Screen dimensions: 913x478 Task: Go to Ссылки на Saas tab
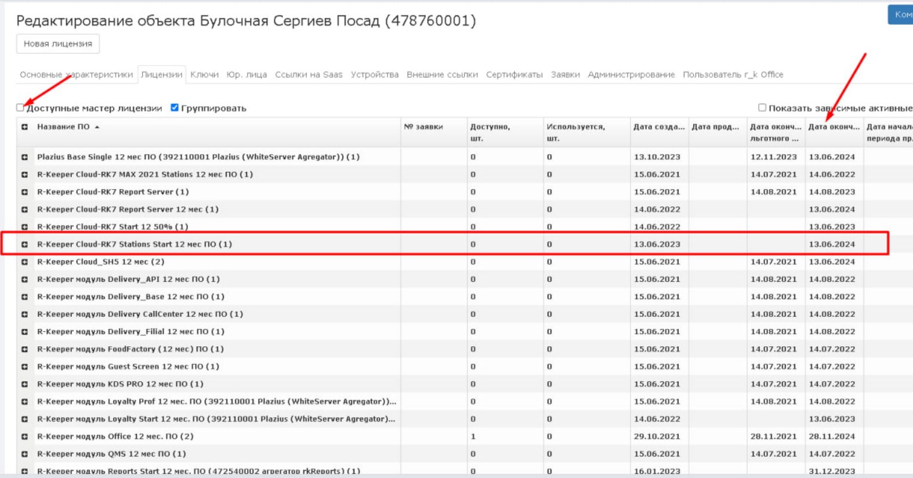click(309, 74)
